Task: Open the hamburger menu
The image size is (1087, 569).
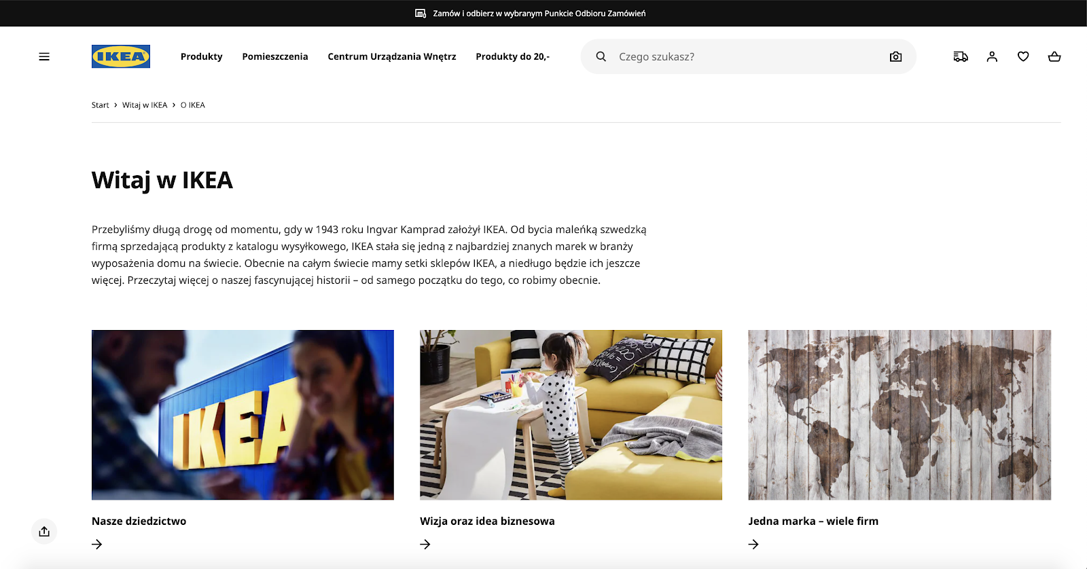Action: tap(44, 57)
